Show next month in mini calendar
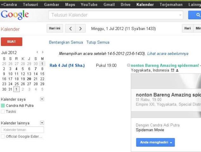Screen dimensions: 201x152 [42, 52]
